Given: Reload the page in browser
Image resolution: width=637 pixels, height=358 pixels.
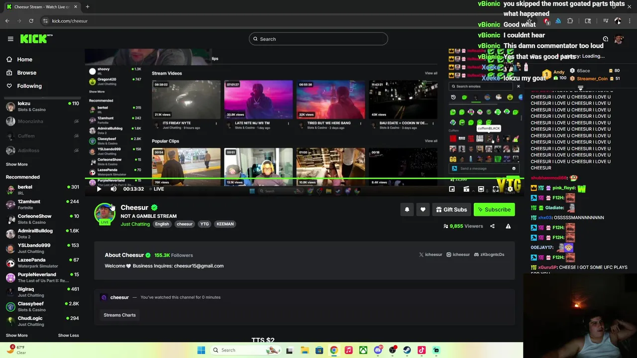Looking at the screenshot, I should pos(31,21).
